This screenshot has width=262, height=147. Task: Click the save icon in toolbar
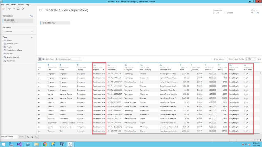tap(18, 9)
